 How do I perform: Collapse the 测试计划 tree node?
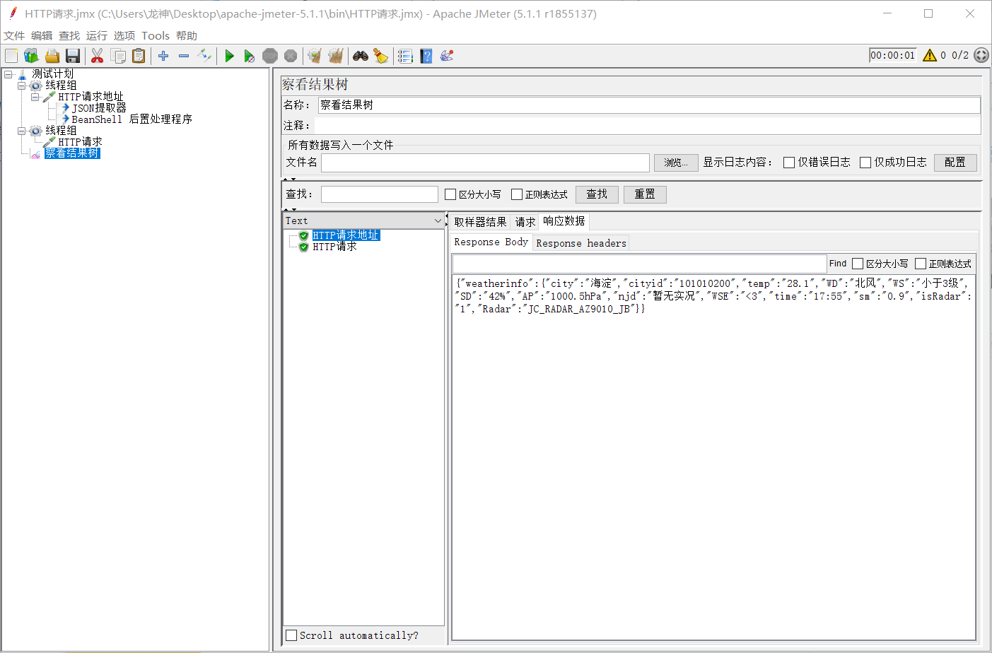(x=8, y=73)
